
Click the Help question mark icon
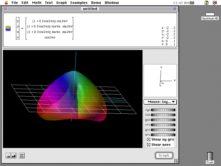pyautogui.click(x=206, y=2)
